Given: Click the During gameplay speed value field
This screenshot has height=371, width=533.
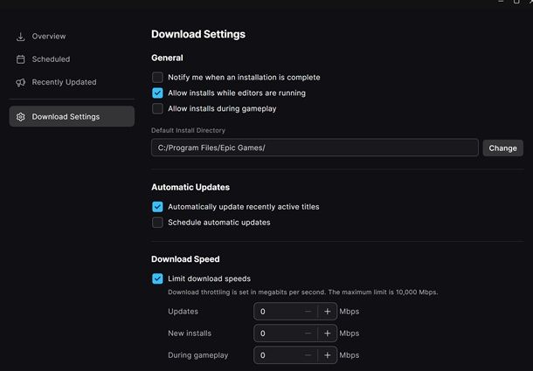Looking at the screenshot, I should [x=277, y=355].
